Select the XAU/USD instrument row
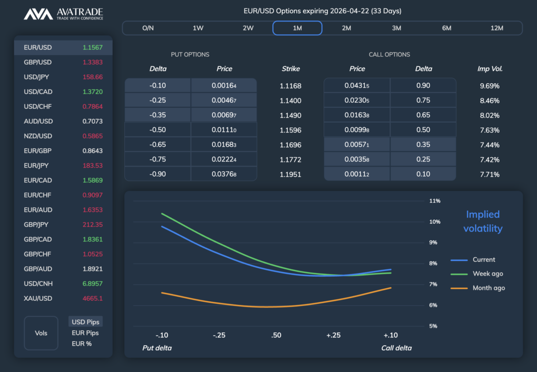This screenshot has width=537, height=372. [x=63, y=299]
